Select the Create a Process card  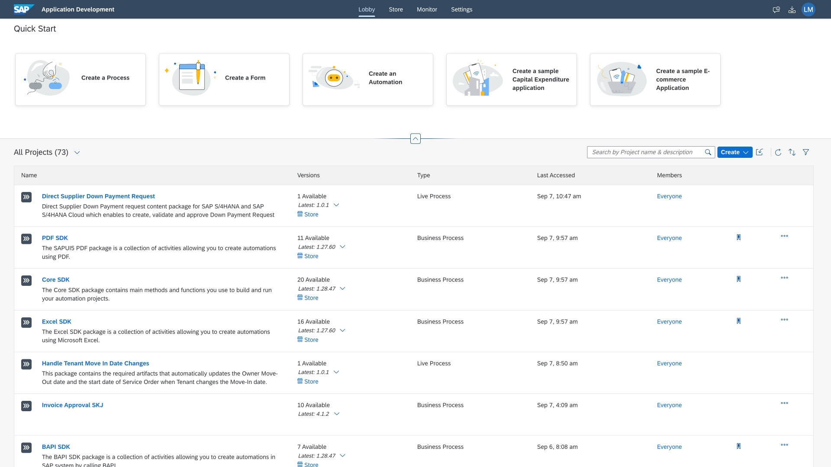coord(81,80)
